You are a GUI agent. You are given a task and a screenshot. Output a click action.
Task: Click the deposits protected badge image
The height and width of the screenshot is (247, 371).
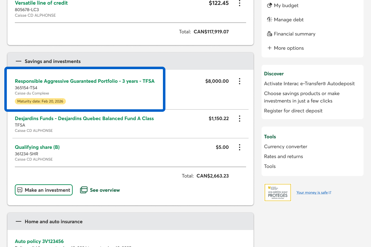click(x=278, y=192)
